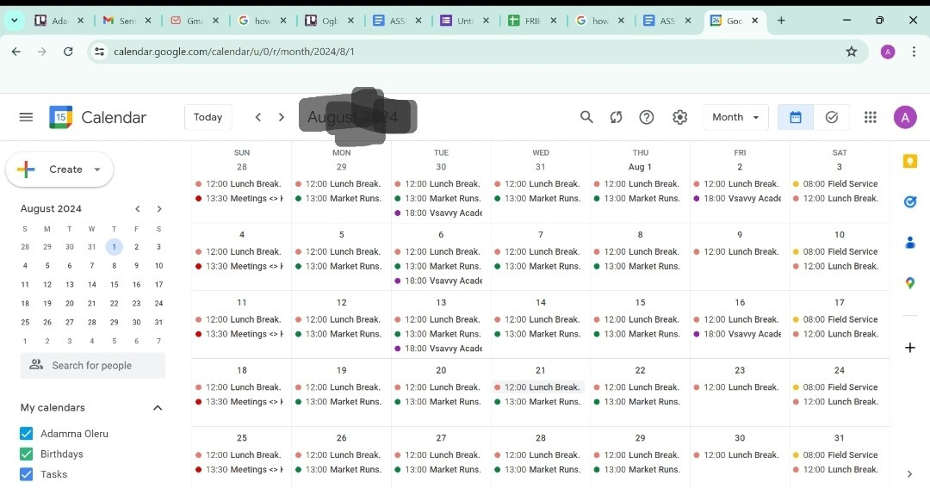Go to next month in mini calendar
Image resolution: width=930 pixels, height=488 pixels.
click(159, 209)
